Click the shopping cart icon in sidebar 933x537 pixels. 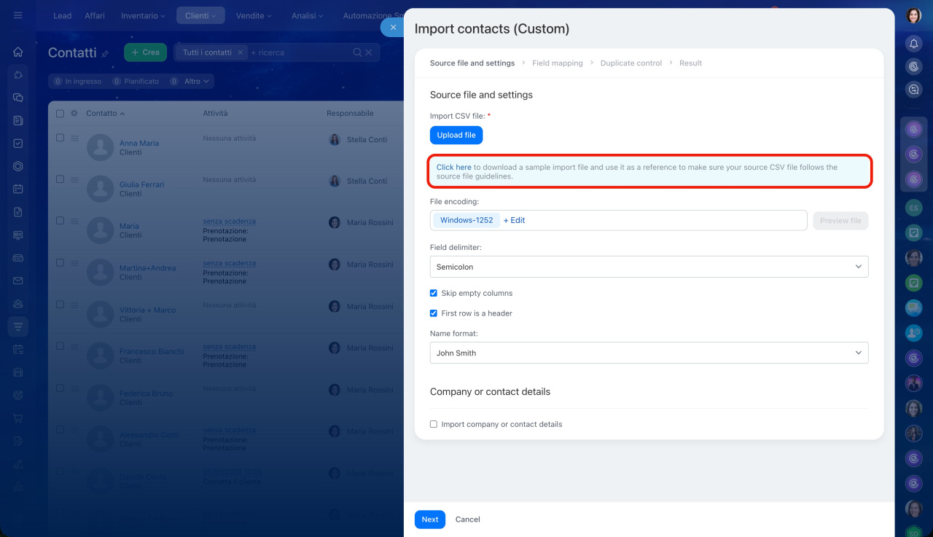click(x=18, y=418)
